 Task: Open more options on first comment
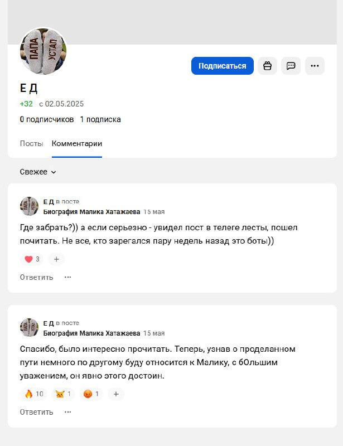[x=68, y=277]
